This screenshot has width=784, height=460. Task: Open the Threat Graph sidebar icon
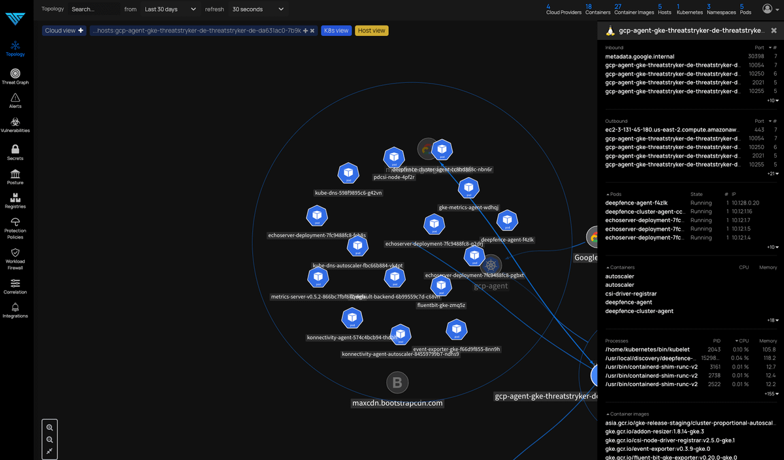[15, 74]
